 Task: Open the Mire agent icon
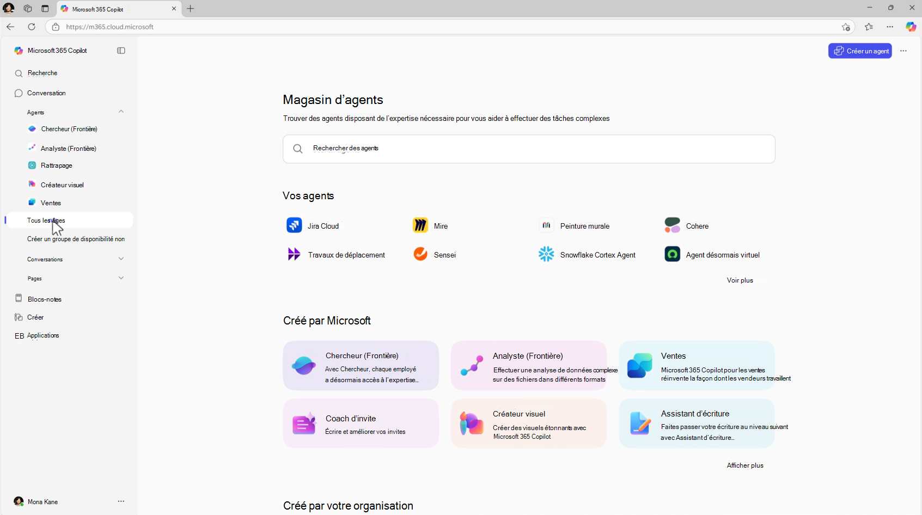pyautogui.click(x=420, y=225)
